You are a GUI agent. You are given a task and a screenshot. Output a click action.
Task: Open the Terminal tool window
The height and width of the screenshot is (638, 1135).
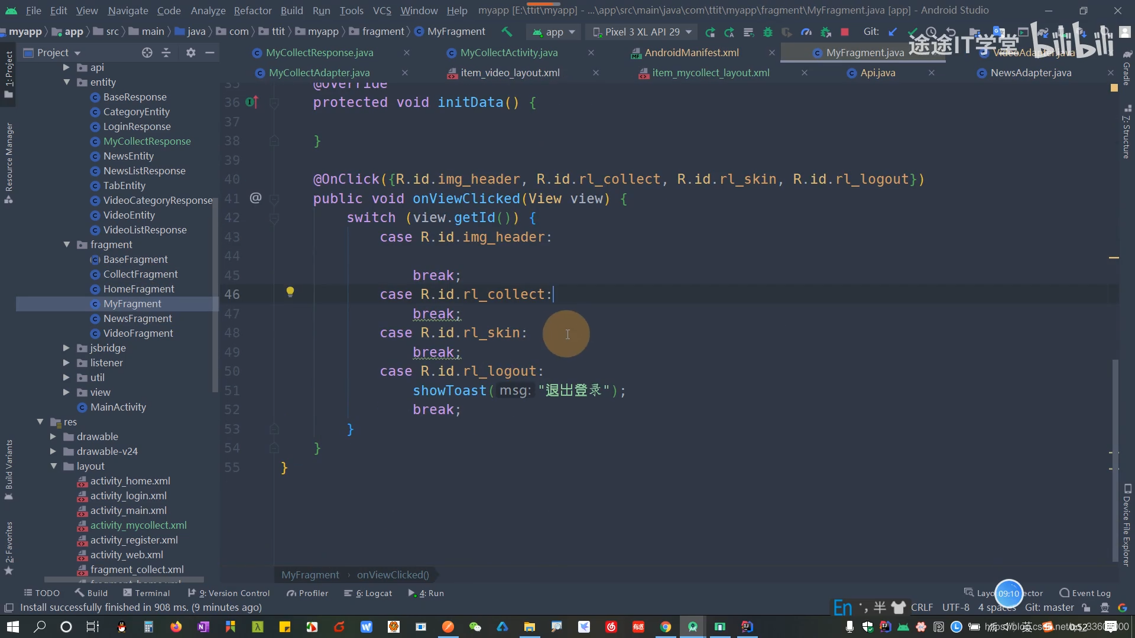(x=146, y=593)
